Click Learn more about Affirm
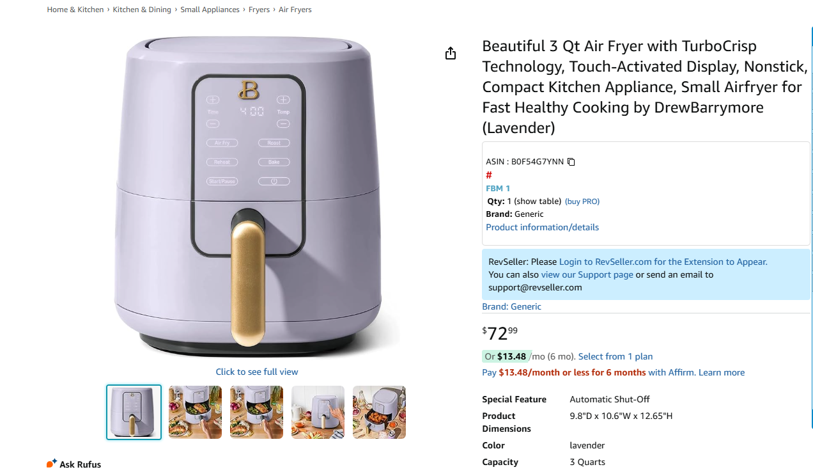The height and width of the screenshot is (474, 813). [722, 372]
